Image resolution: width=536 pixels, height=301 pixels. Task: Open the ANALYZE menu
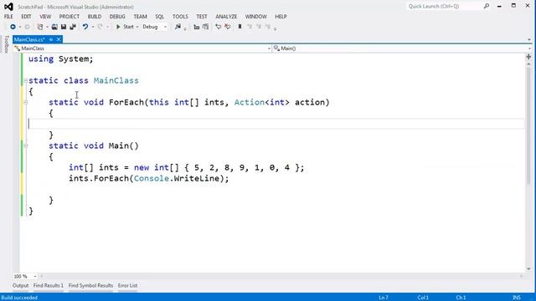[226, 17]
